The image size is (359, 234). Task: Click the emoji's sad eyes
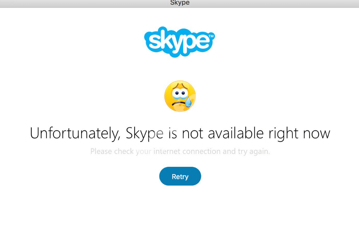pos(179,94)
